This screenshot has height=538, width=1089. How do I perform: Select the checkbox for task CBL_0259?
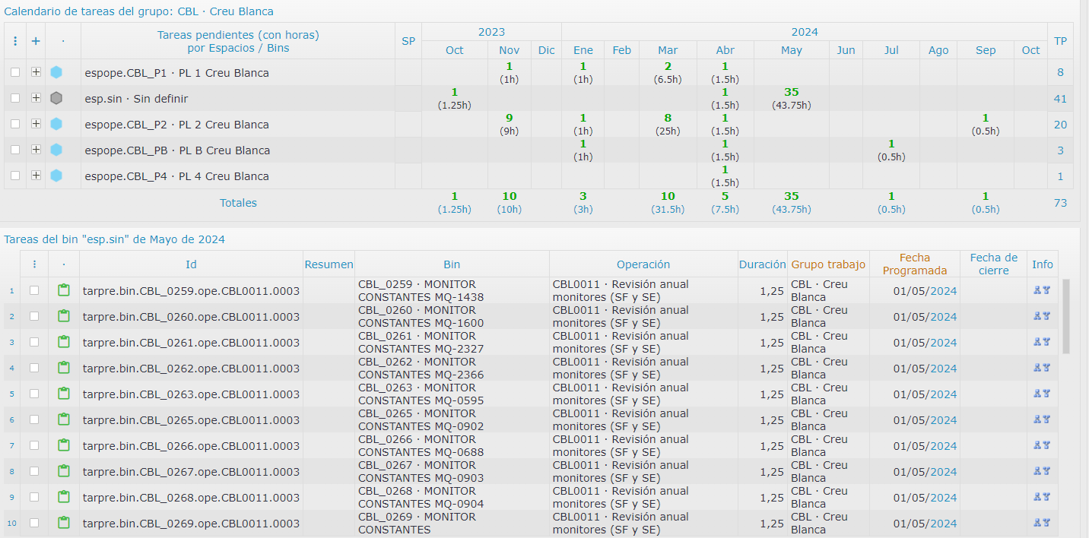[x=34, y=290]
